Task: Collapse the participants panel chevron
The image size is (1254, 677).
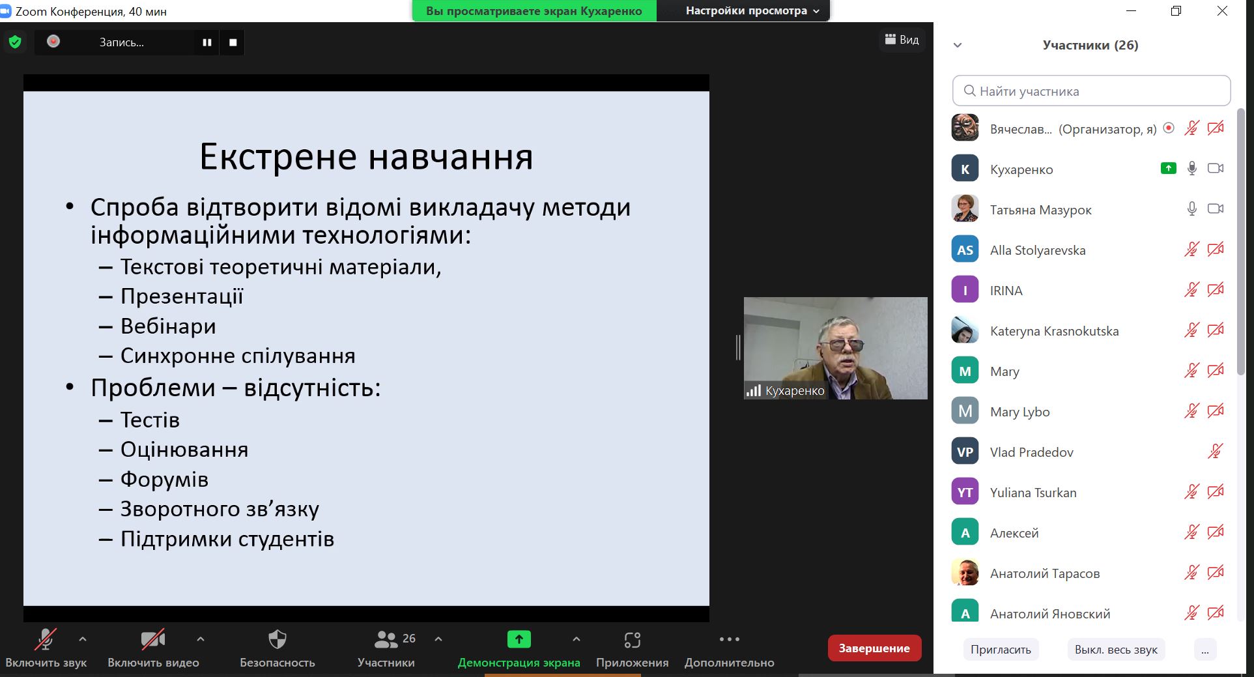Action: tap(958, 45)
